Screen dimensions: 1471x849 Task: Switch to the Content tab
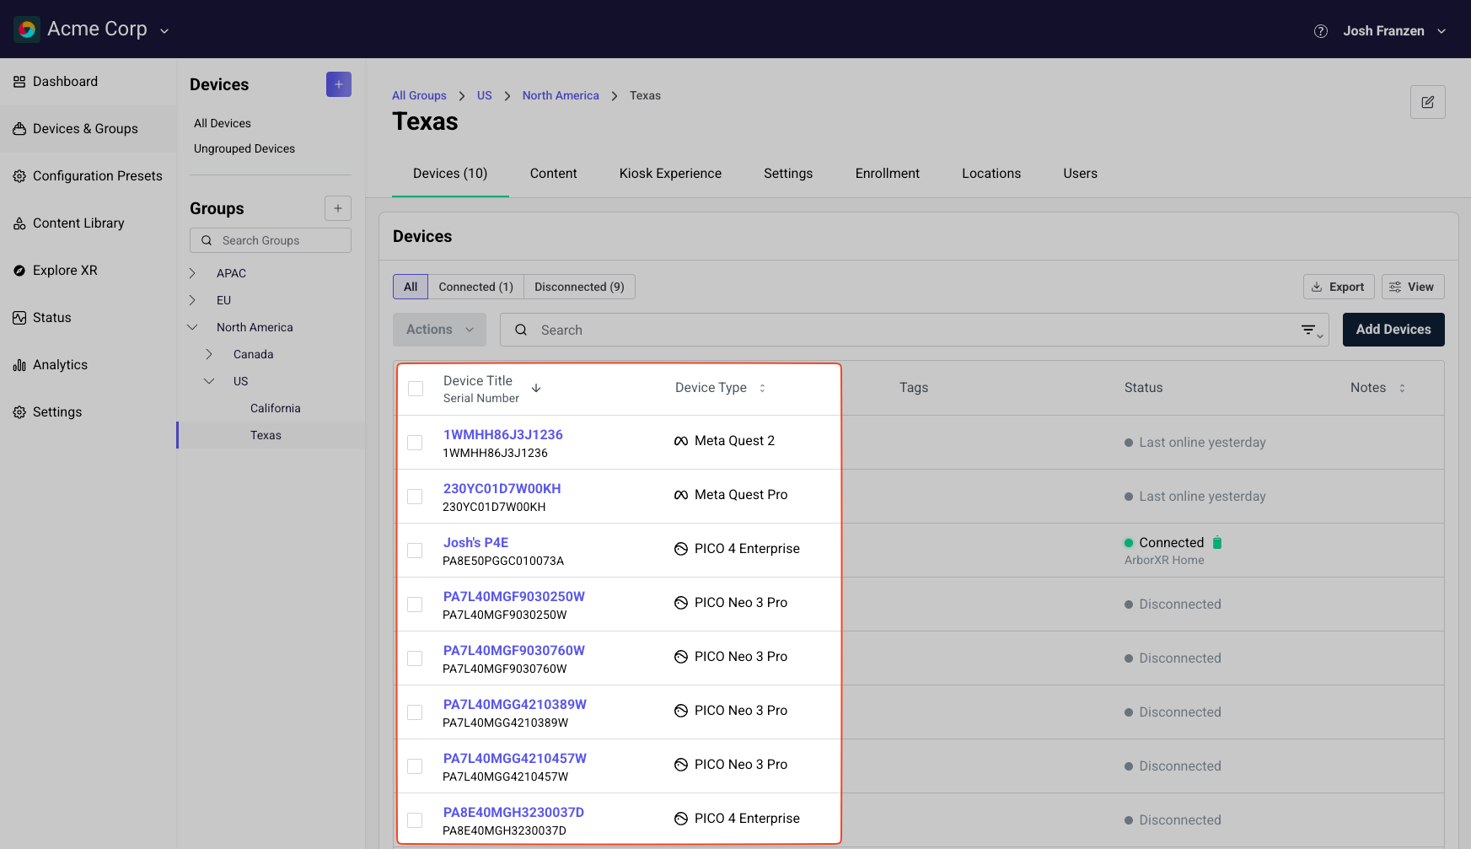pos(553,174)
